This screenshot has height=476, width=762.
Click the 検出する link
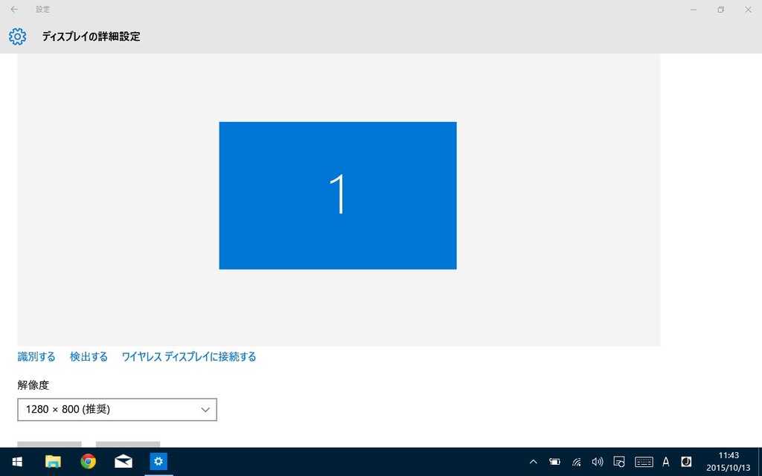coord(89,357)
